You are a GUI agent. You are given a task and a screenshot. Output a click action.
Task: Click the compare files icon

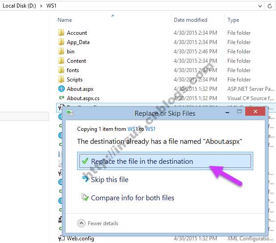85,197
